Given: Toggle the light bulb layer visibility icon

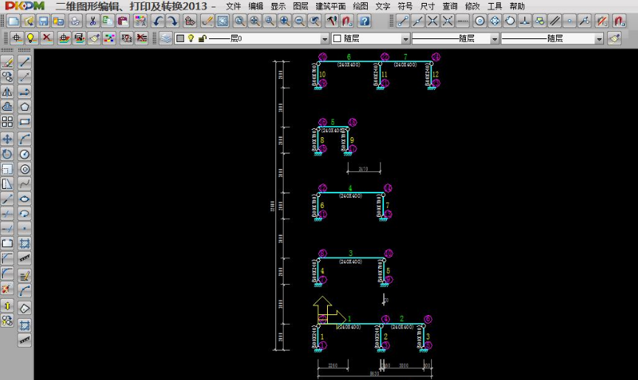Looking at the screenshot, I should [x=190, y=38].
